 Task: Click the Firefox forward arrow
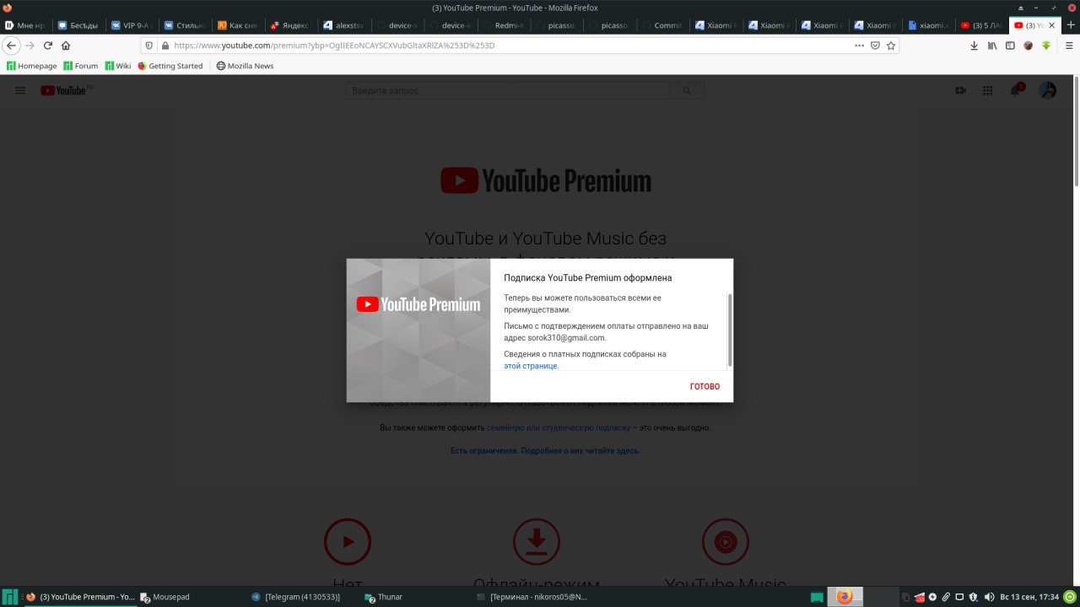pos(30,46)
